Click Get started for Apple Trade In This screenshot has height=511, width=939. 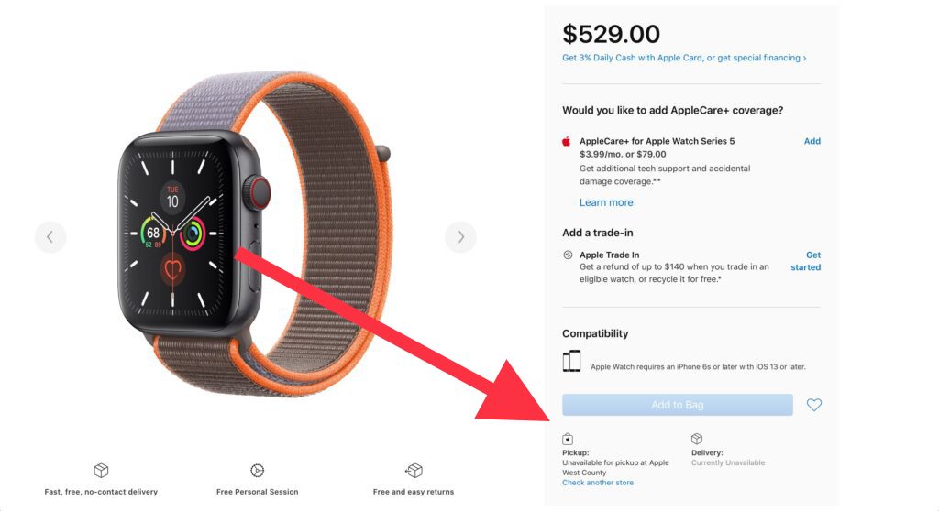[x=806, y=261]
